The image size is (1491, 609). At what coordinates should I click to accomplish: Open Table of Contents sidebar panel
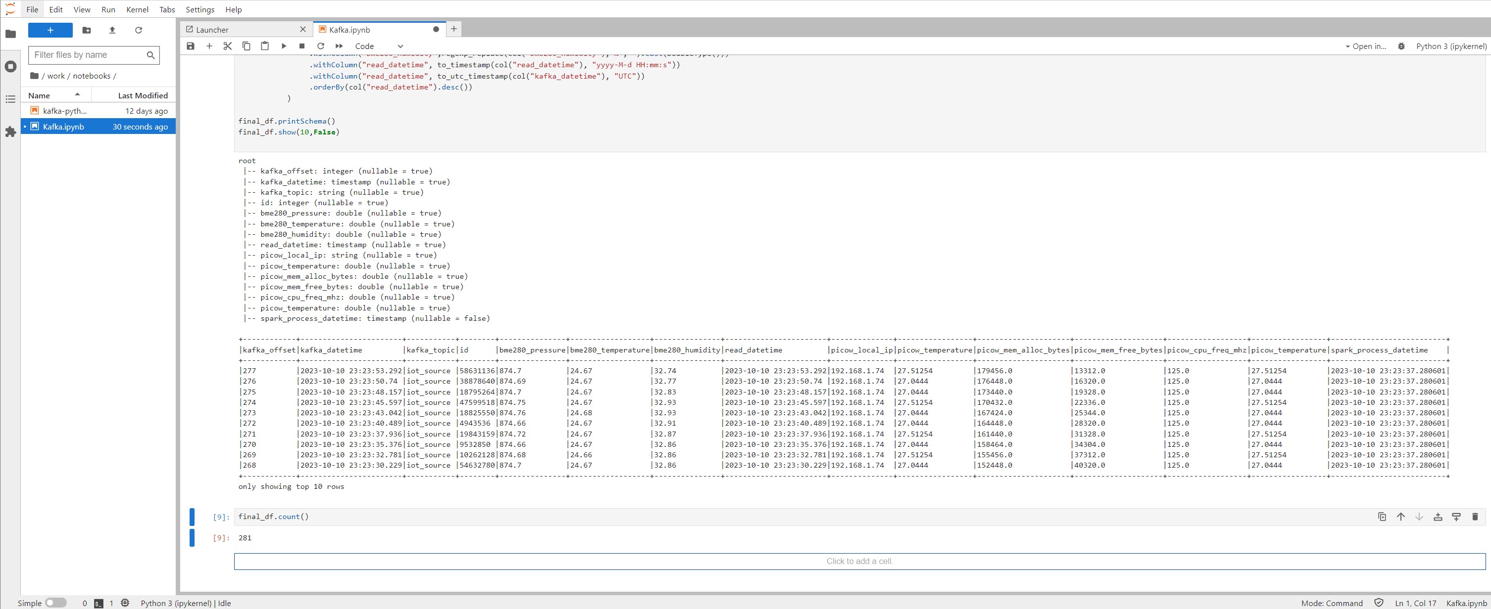pos(10,99)
